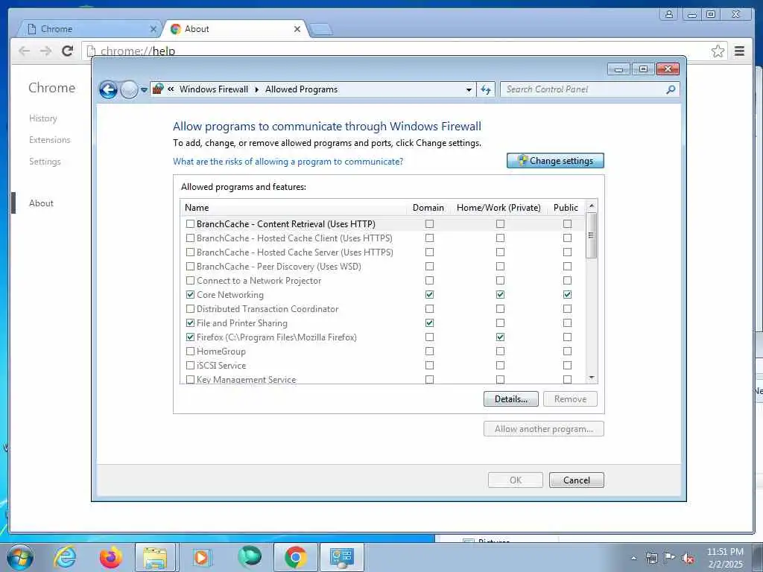This screenshot has height=572, width=763.
Task: Show hidden icons in the system tray
Action: [x=633, y=558]
